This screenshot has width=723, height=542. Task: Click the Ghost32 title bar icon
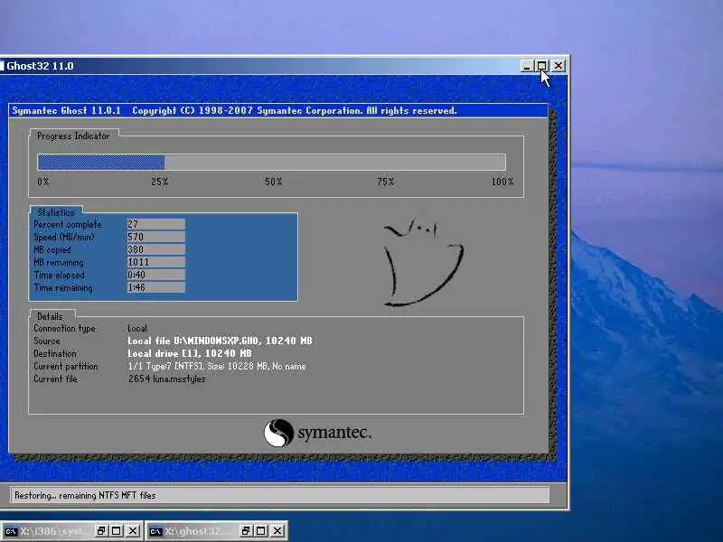pos(2,66)
